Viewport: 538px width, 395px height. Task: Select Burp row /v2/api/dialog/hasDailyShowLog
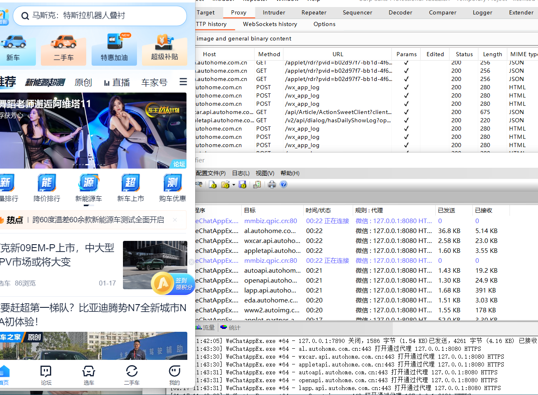[366, 120]
